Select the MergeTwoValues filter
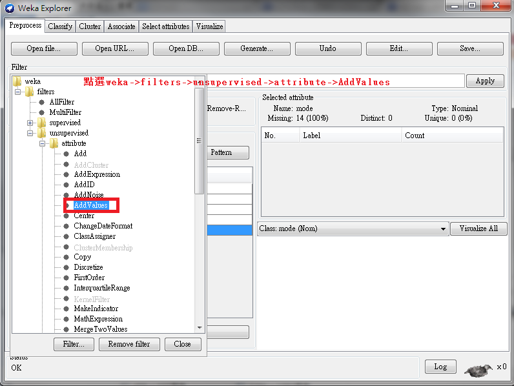The width and height of the screenshot is (514, 386). coord(101,329)
